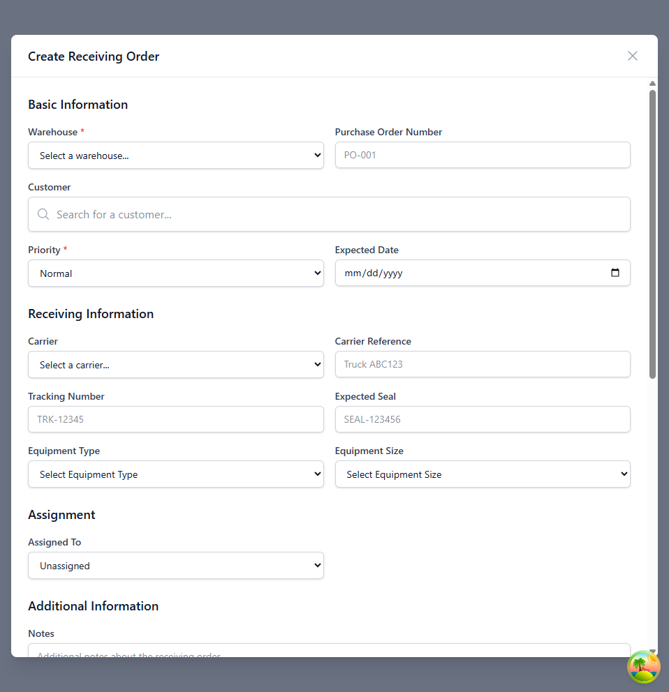Screen dimensions: 669x692
Task: Open the Priority dropdown showing Normal
Action: [x=175, y=273]
